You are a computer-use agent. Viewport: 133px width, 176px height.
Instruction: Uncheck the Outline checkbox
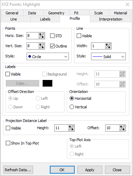[x=52, y=46]
